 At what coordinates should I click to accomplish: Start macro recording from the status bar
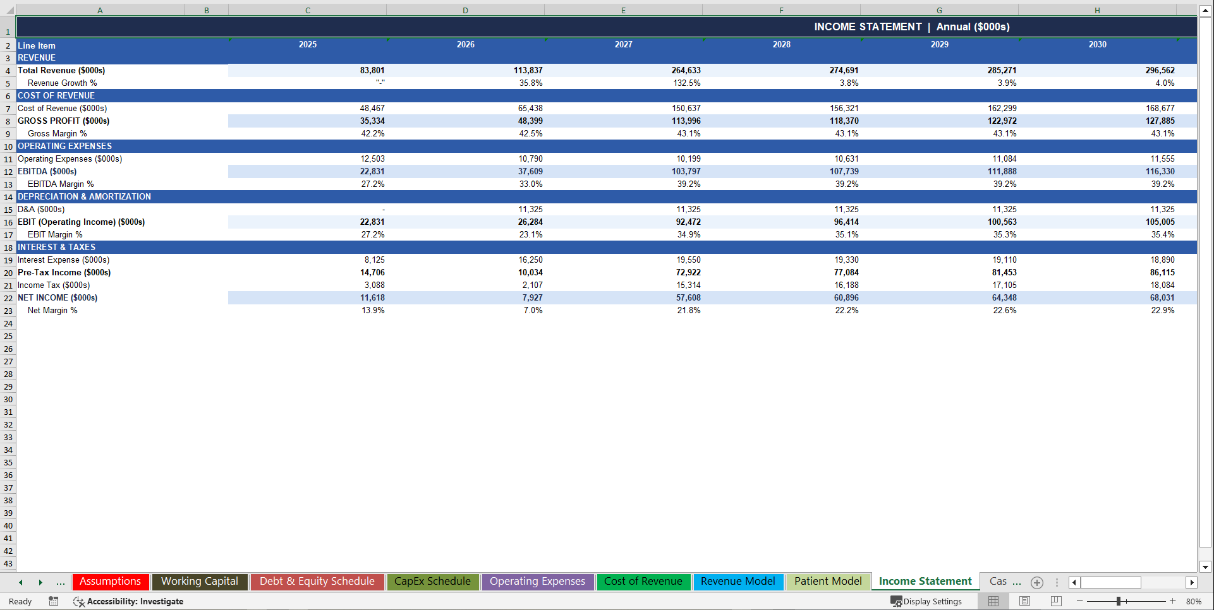click(54, 601)
